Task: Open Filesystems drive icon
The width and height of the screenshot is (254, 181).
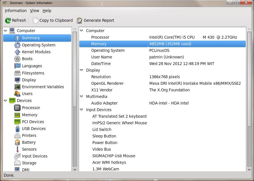Action: point(17,73)
